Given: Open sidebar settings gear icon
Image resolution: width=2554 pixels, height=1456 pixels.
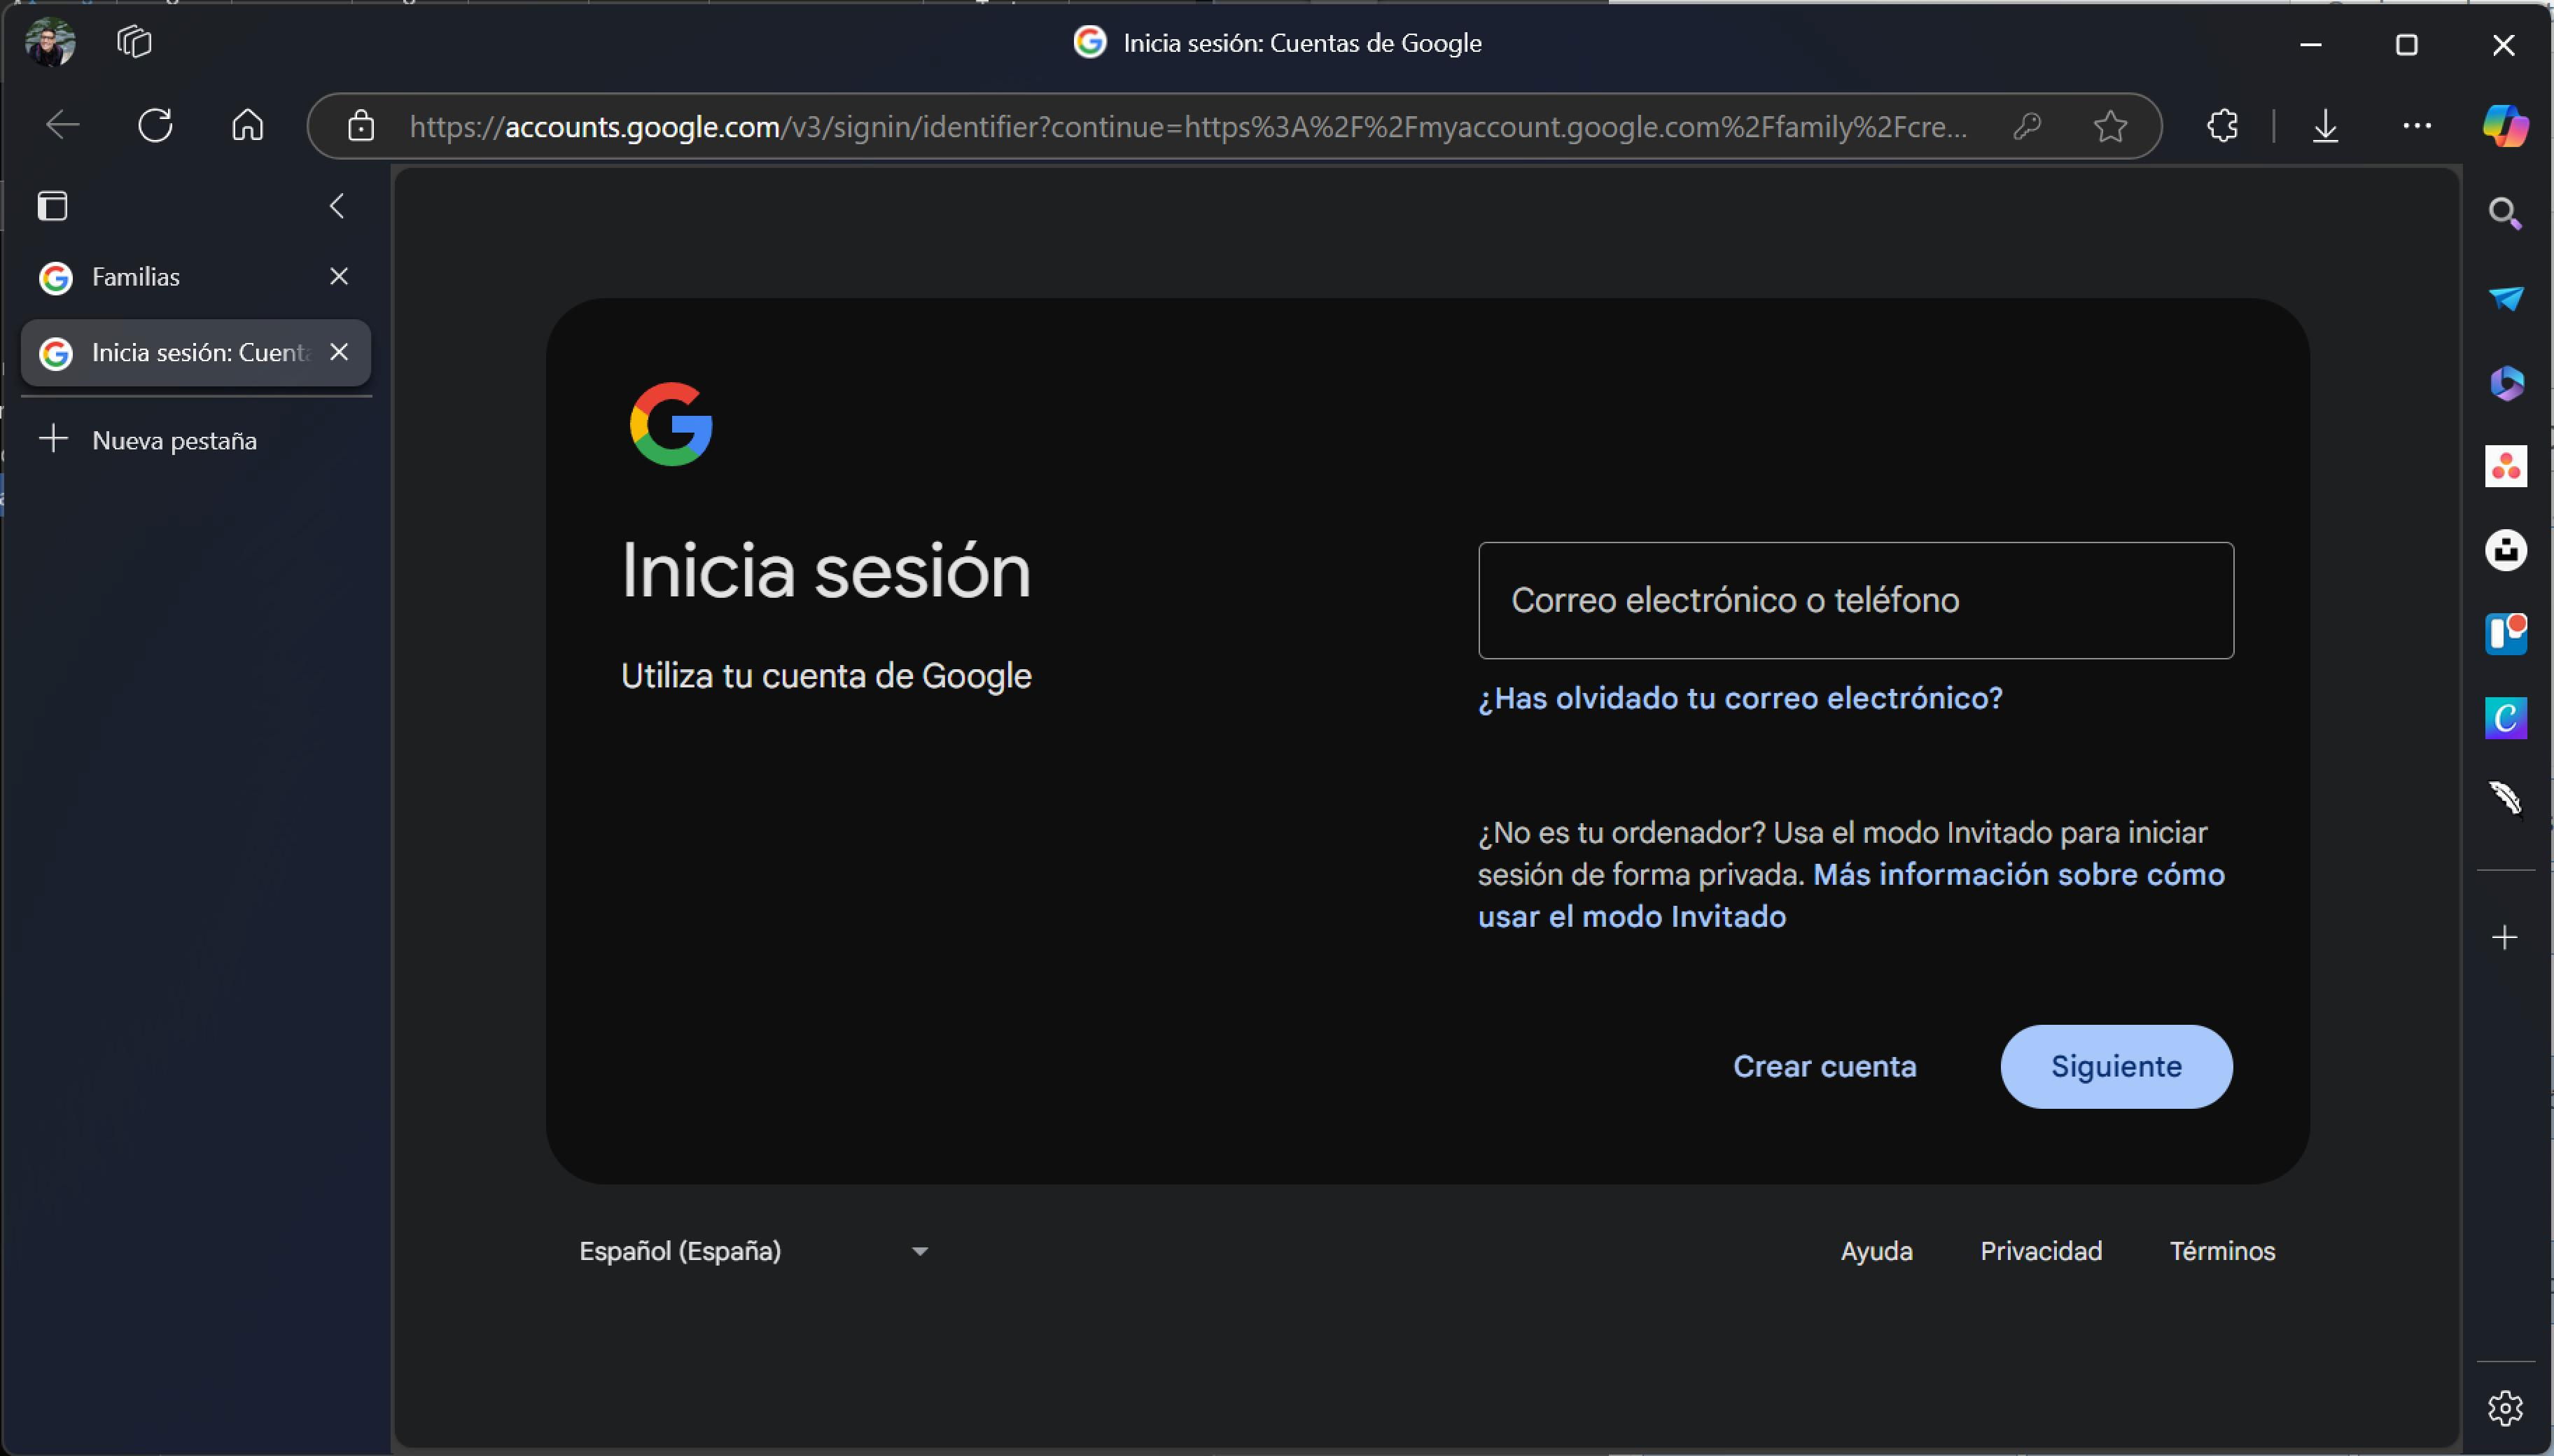Looking at the screenshot, I should [2505, 1408].
